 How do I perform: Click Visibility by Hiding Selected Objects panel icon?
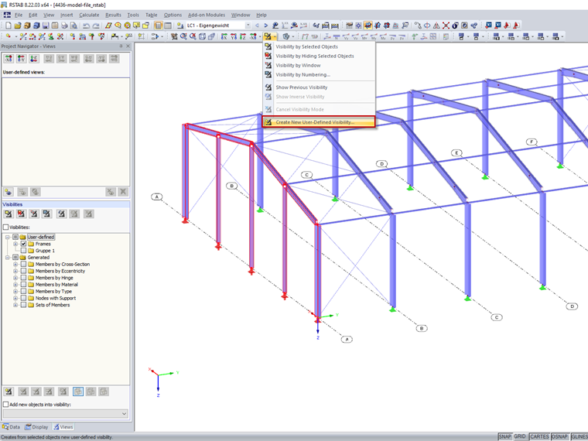click(21, 214)
